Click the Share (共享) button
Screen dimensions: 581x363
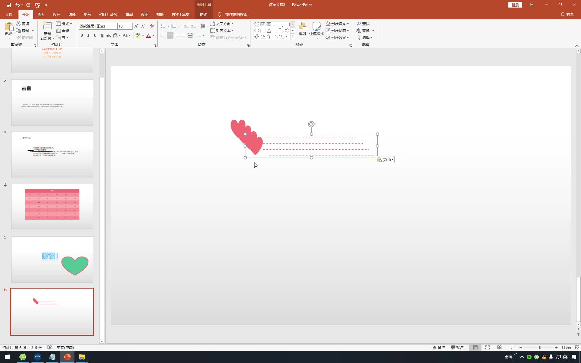(567, 15)
